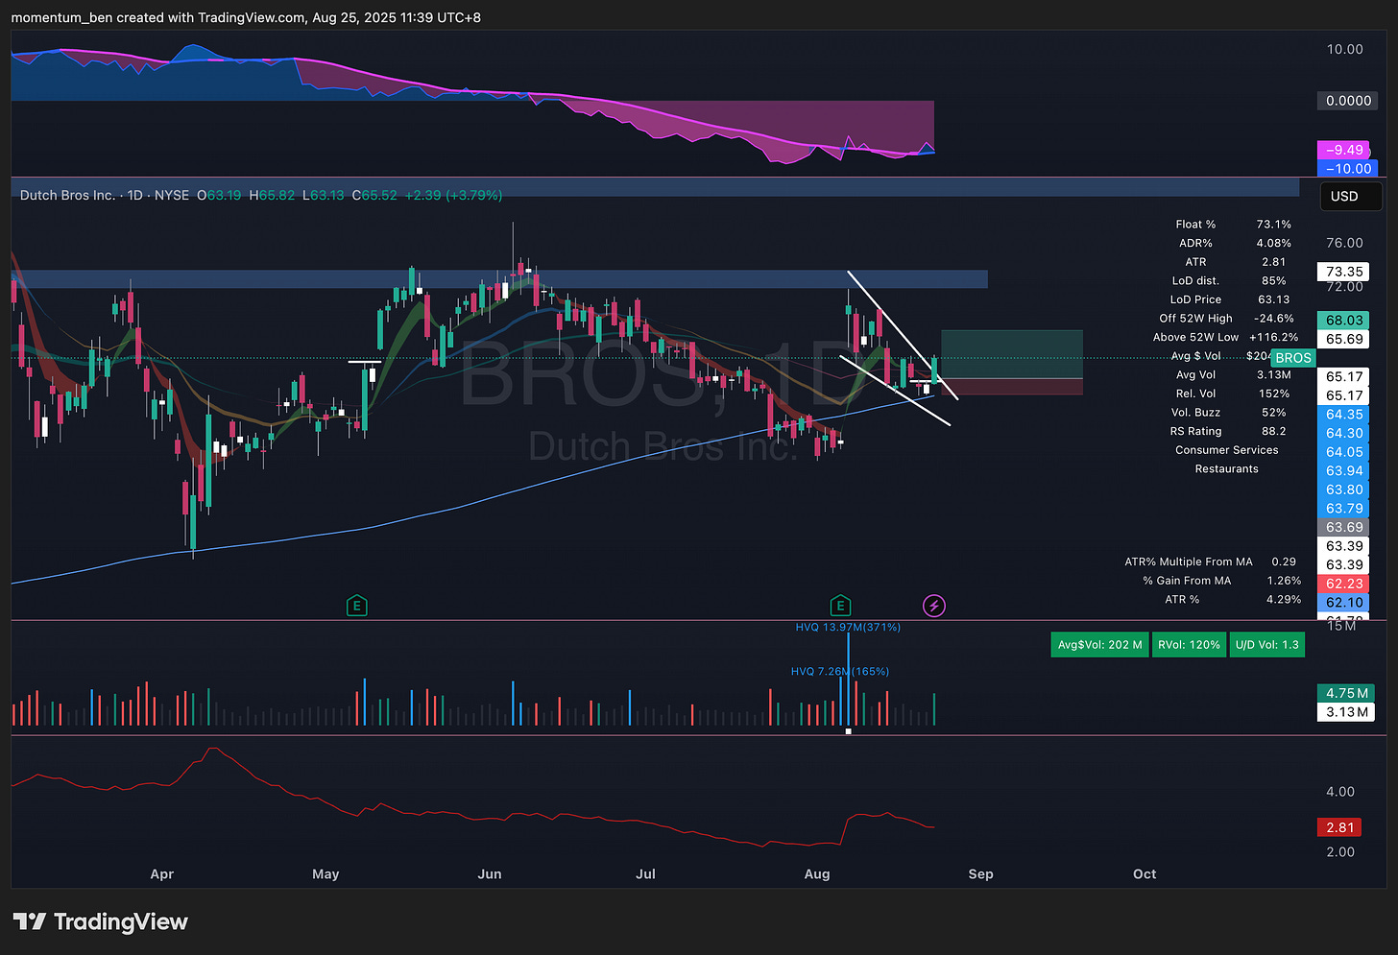Click the Consumer Services sector label

click(x=1226, y=450)
